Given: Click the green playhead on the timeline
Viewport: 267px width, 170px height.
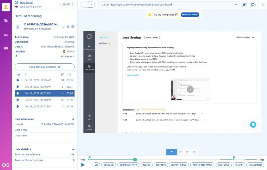Looking at the screenshot, I should 135,160.
